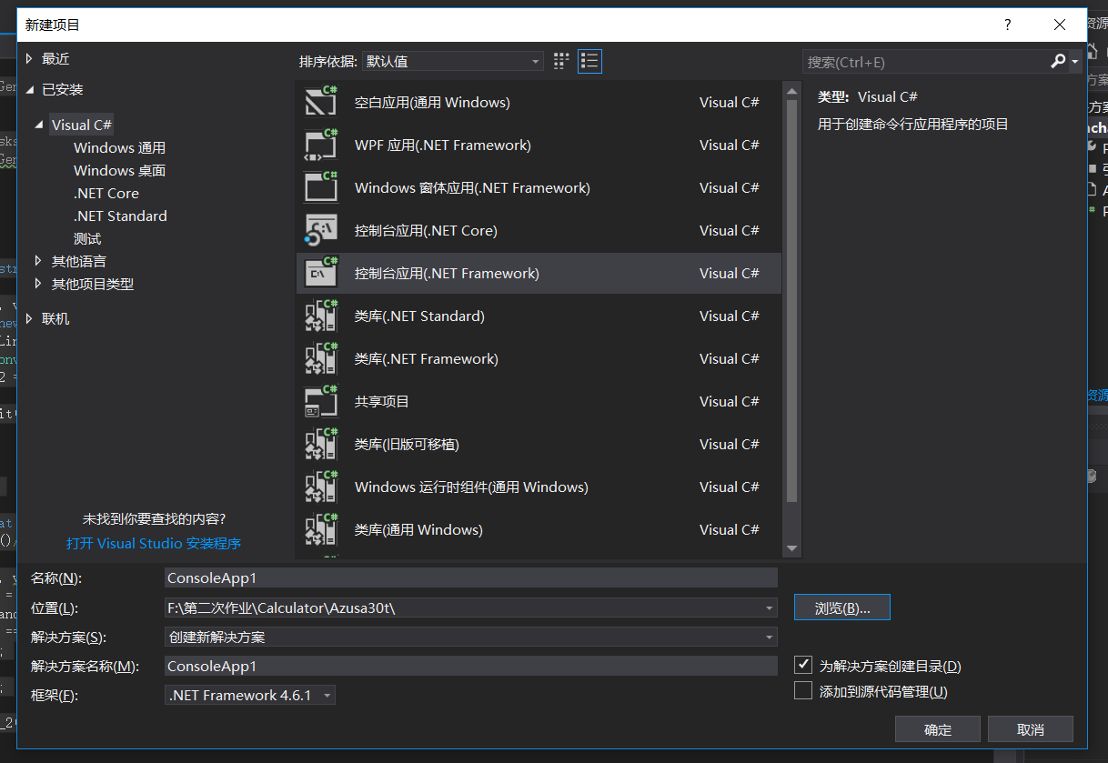This screenshot has height=763, width=1108.
Task: Click the 类库(.NET Standard) template icon
Action: pyautogui.click(x=321, y=316)
